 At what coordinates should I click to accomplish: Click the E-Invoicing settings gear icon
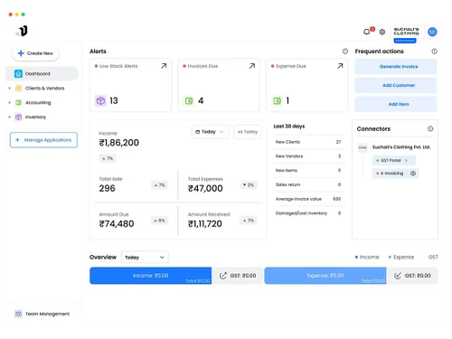coord(413,174)
